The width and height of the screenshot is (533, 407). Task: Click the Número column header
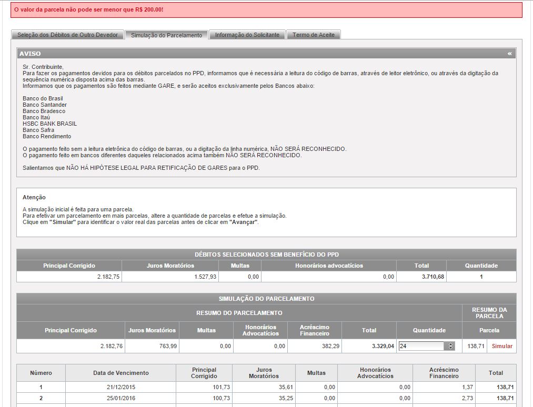point(41,373)
